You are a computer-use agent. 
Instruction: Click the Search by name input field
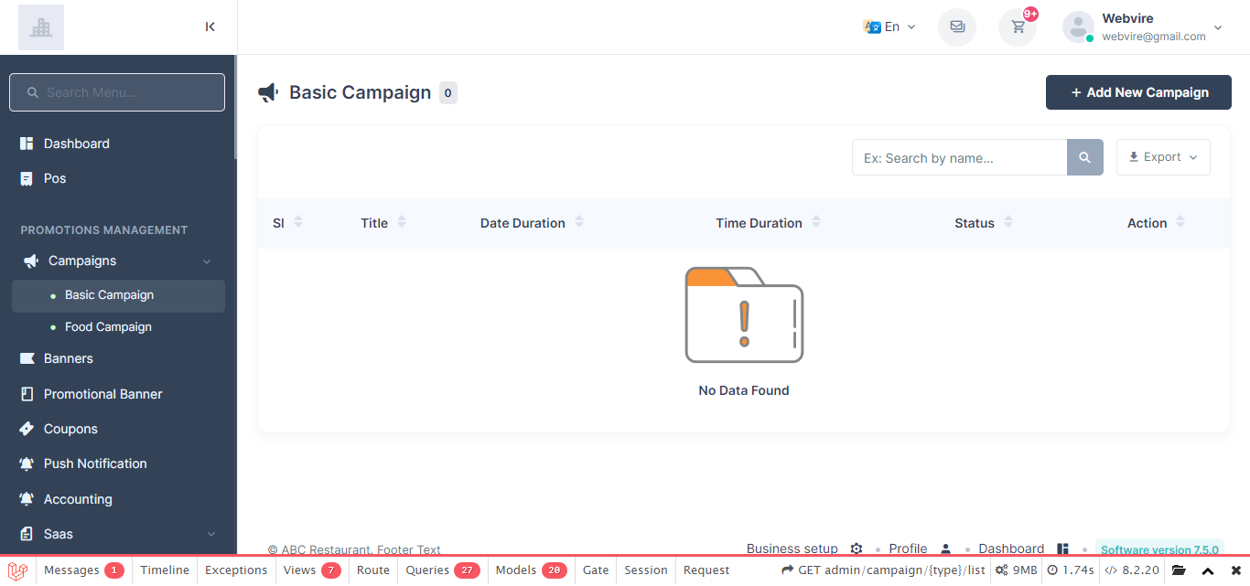959,158
